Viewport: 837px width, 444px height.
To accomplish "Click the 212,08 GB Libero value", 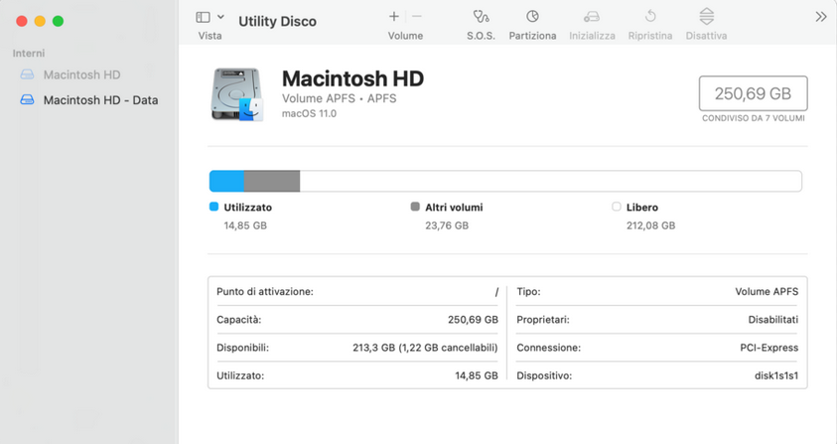I will coord(650,225).
